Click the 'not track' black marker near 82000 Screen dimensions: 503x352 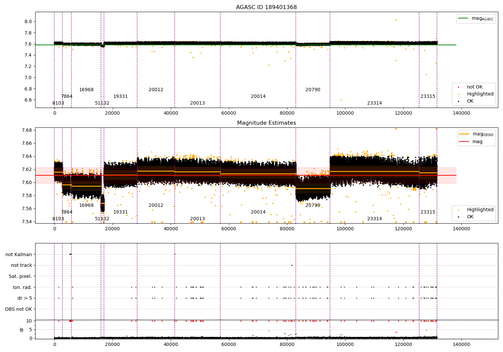pos(292,265)
